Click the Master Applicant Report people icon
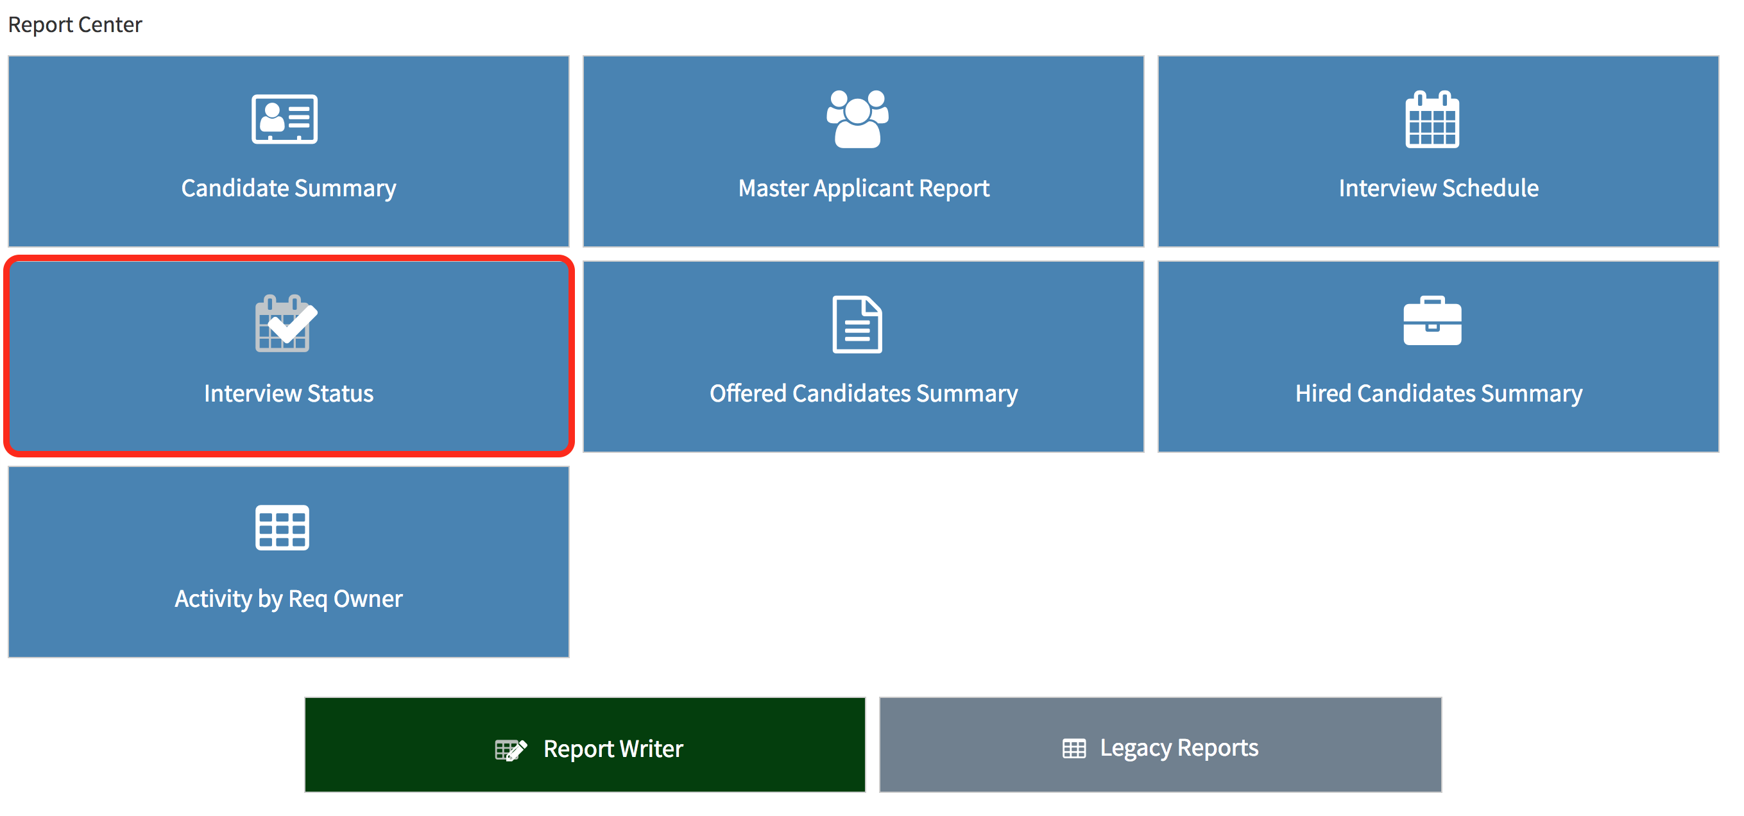 coord(857,119)
